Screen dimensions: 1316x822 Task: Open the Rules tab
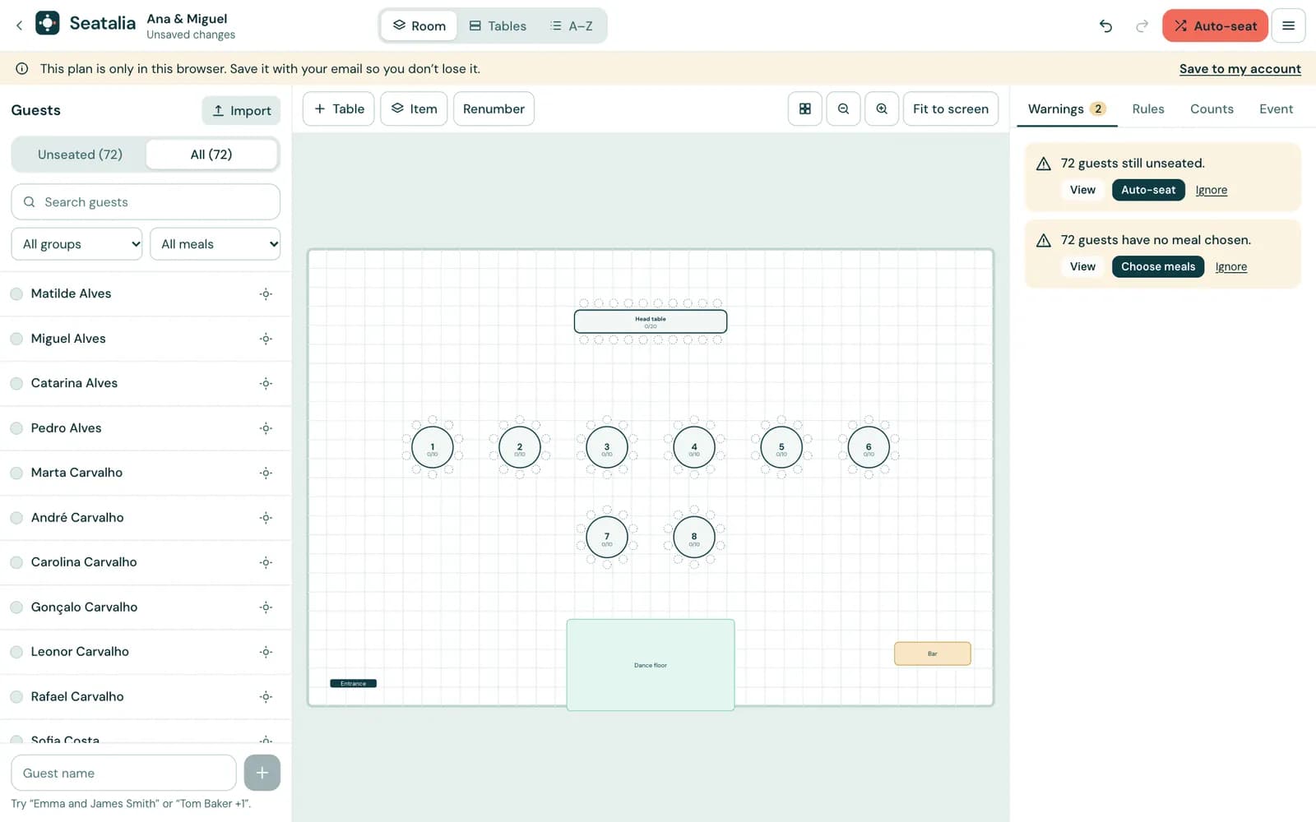pyautogui.click(x=1148, y=109)
